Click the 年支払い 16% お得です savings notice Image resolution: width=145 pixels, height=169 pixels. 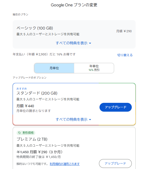coord(44,54)
